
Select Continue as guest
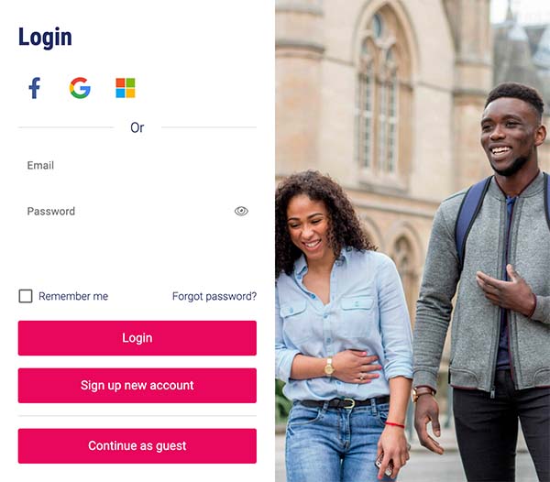coord(137,445)
